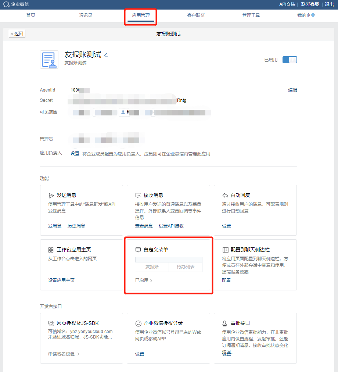
Task: Select the 应用管理 tab
Action: click(x=141, y=15)
